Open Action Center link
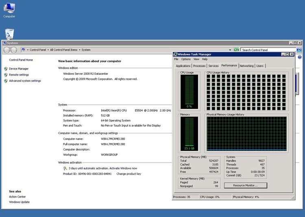 (x=17, y=197)
